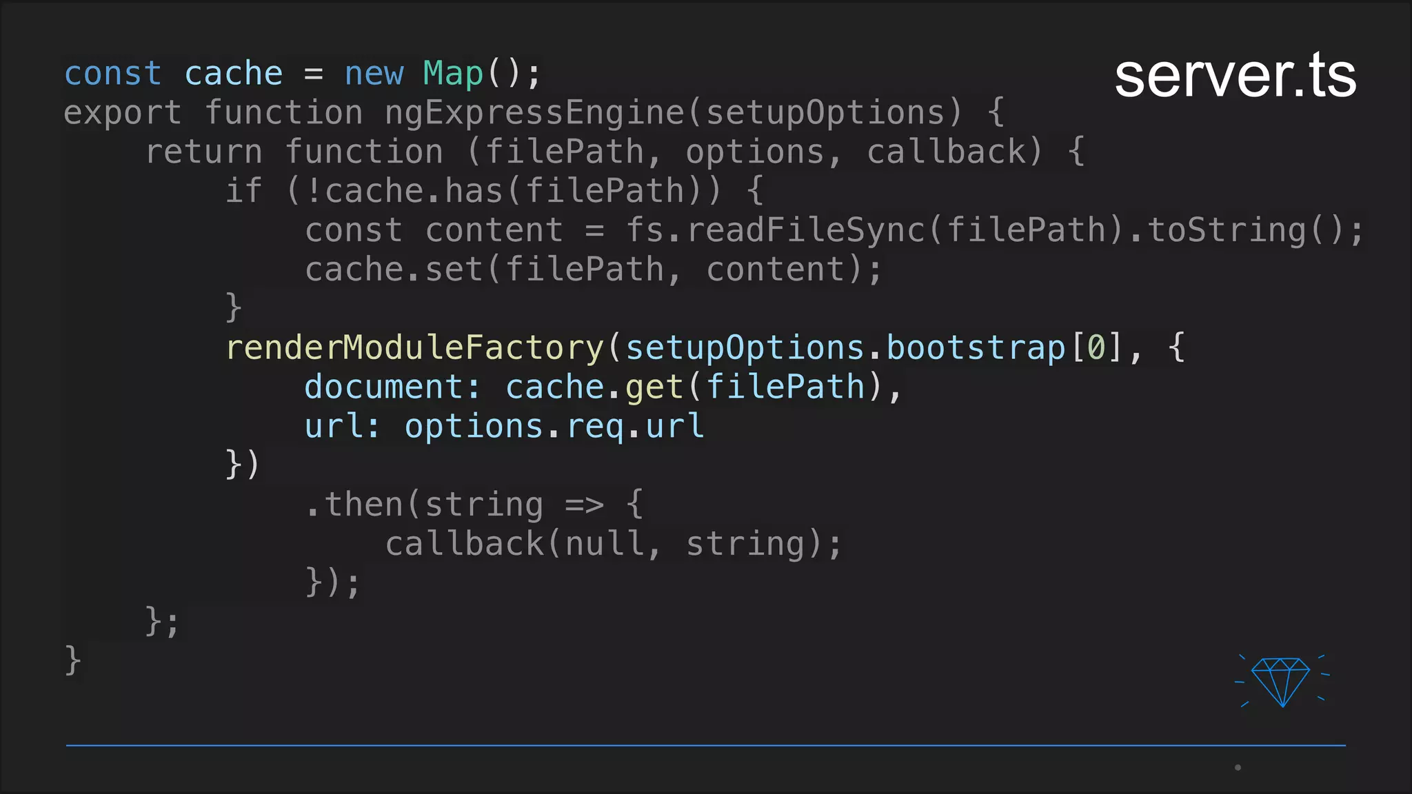
Task: Click the blue horizontal divider line
Action: pyautogui.click(x=705, y=745)
